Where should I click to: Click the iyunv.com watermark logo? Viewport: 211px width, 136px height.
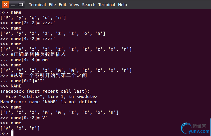186,128
